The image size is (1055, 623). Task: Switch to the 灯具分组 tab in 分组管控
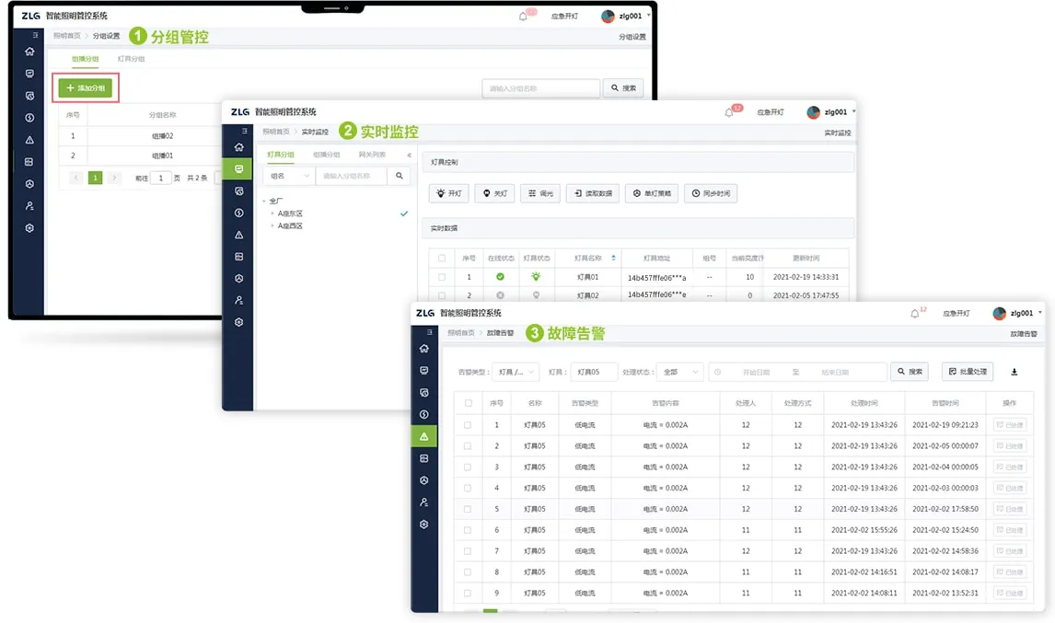point(131,59)
